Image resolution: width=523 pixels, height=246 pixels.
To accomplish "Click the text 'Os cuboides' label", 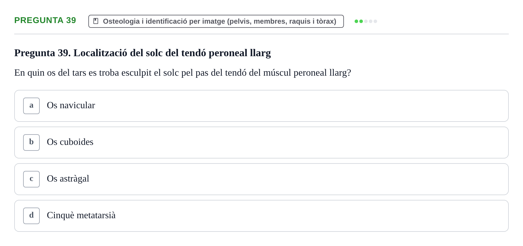I will (70, 142).
